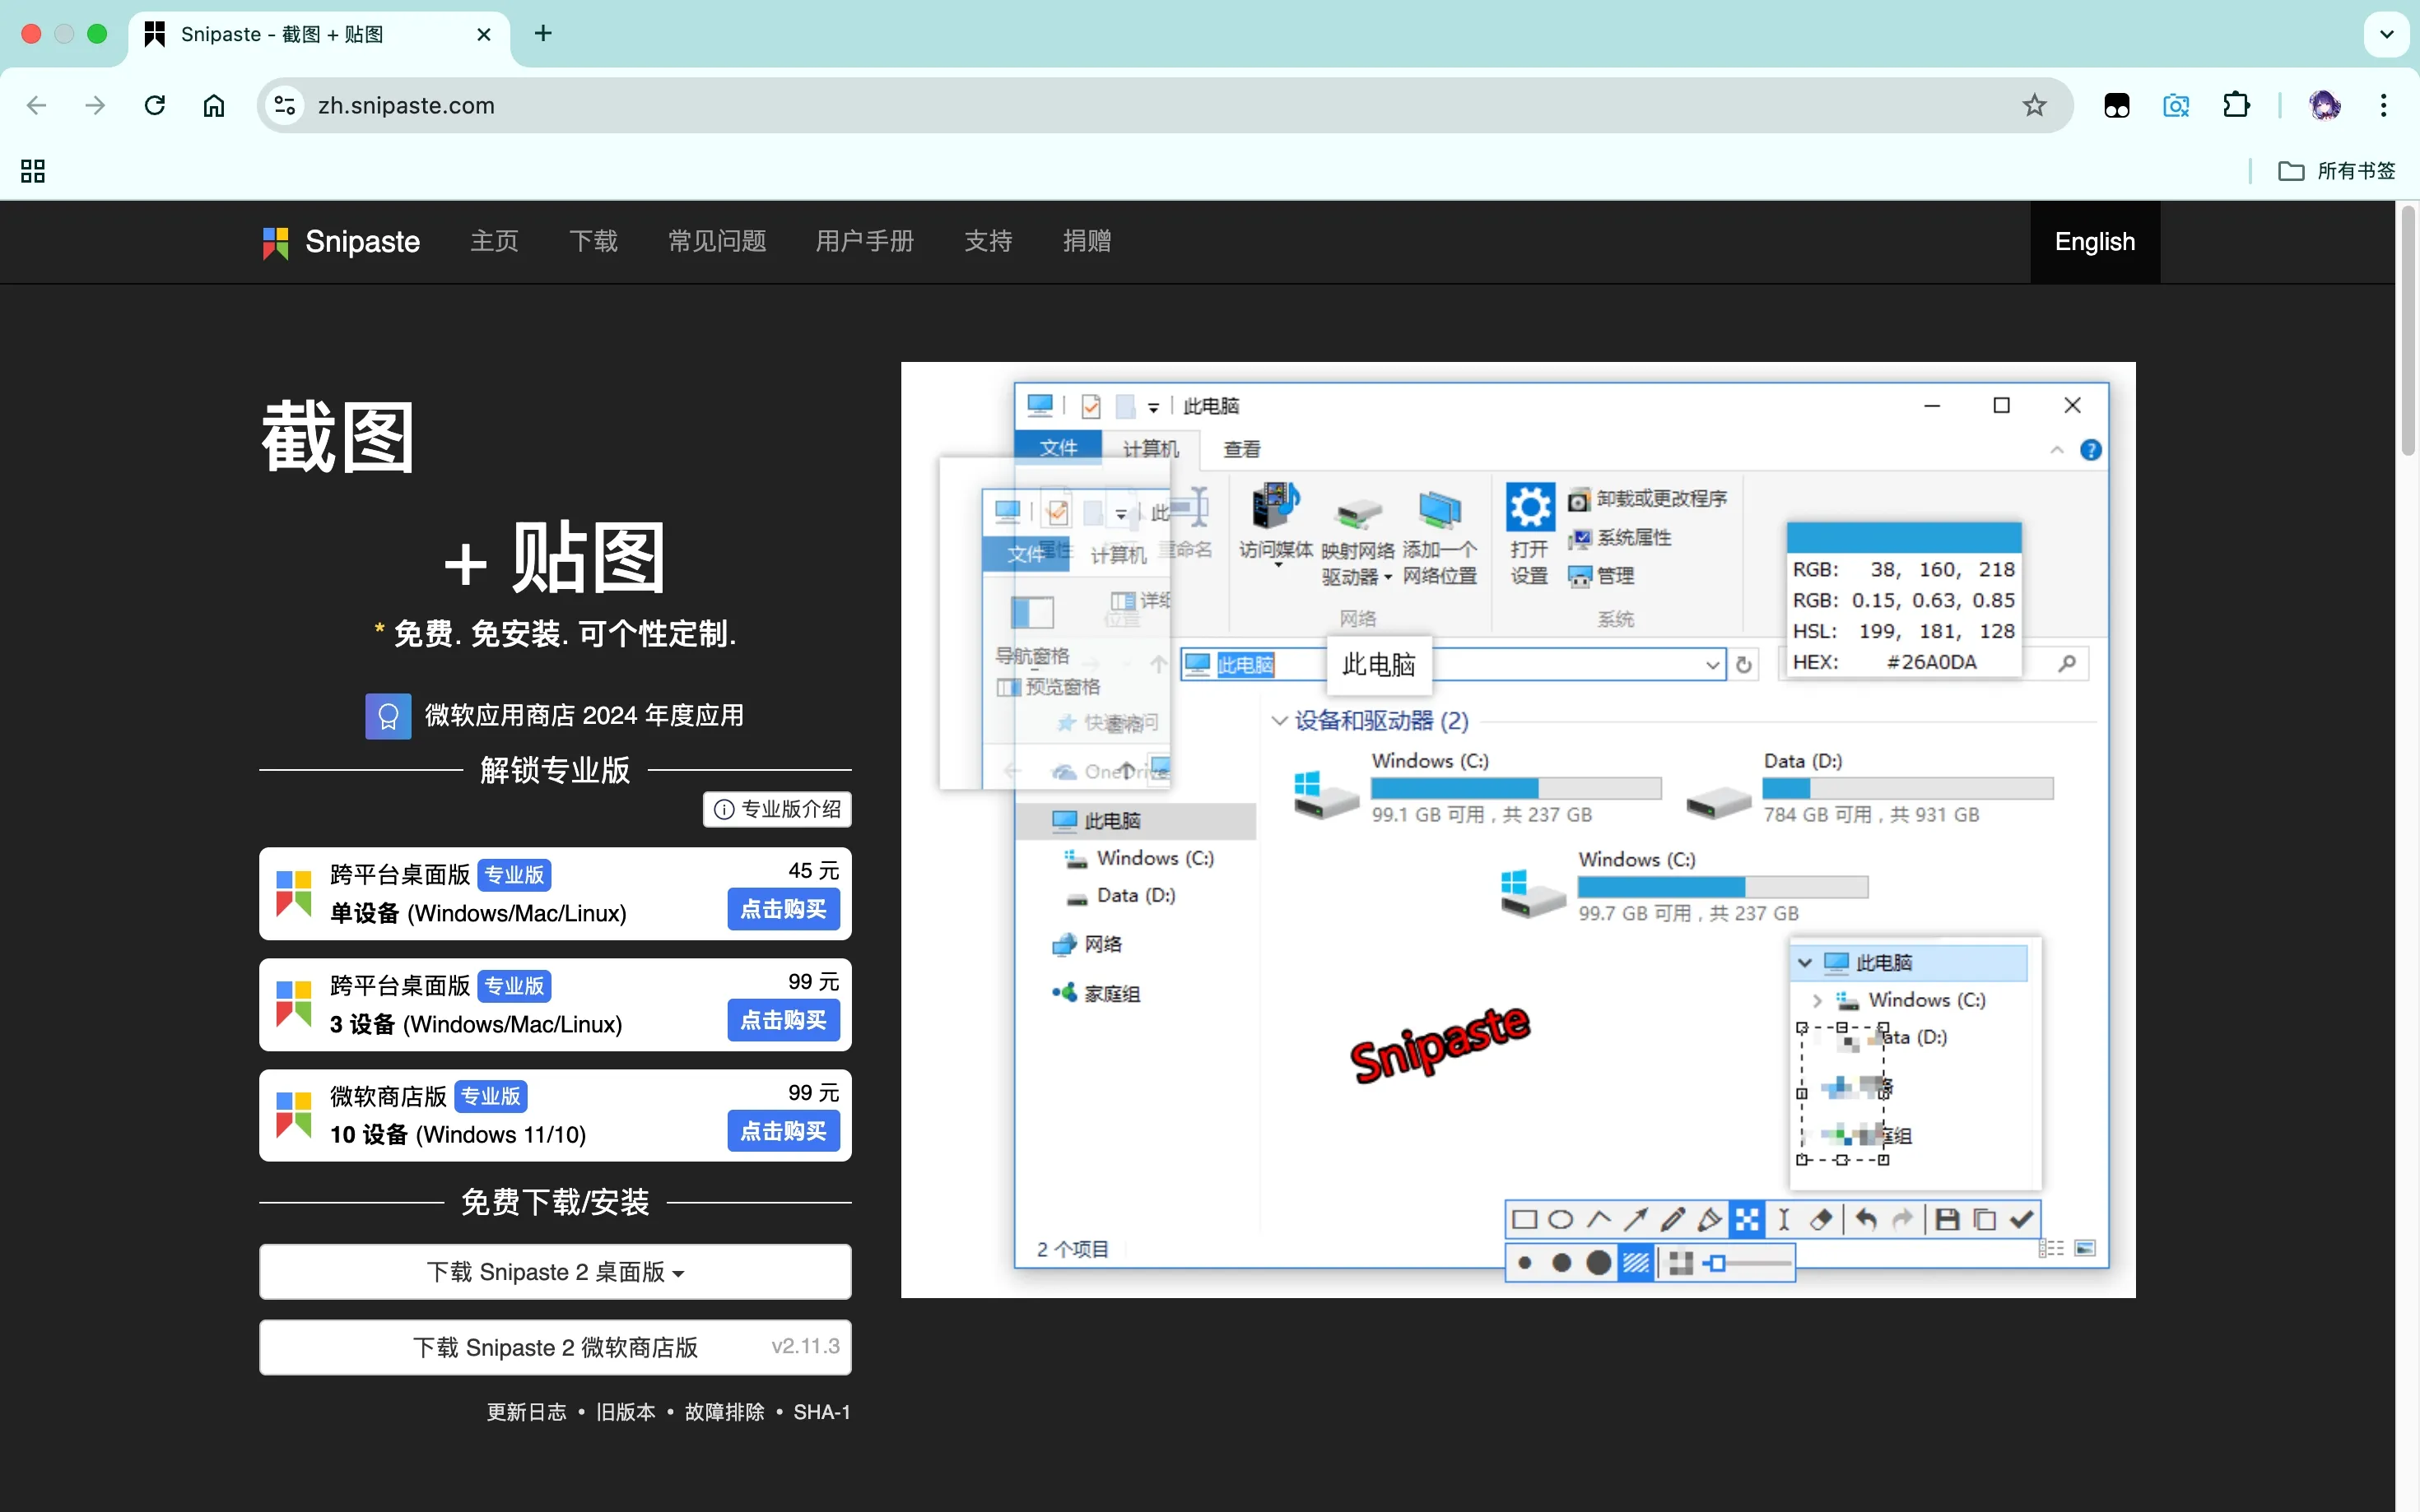Open the tab search chevron dropdown
The width and height of the screenshot is (2420, 1512).
[2386, 34]
